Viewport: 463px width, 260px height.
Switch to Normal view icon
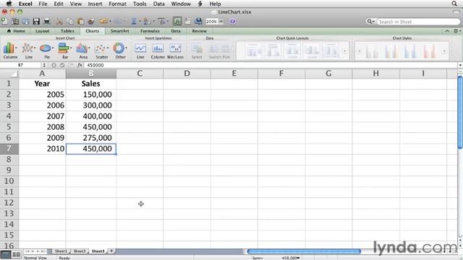click(x=5, y=254)
